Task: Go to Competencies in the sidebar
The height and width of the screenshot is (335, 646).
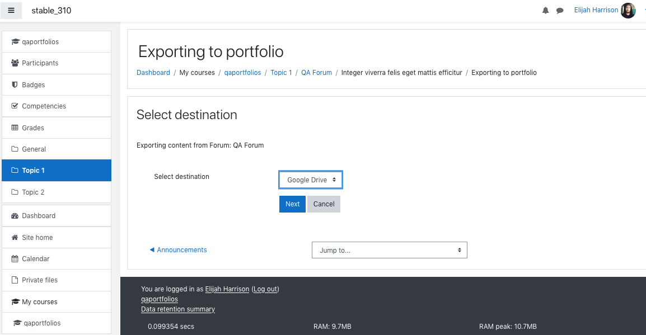Action: coord(57,106)
